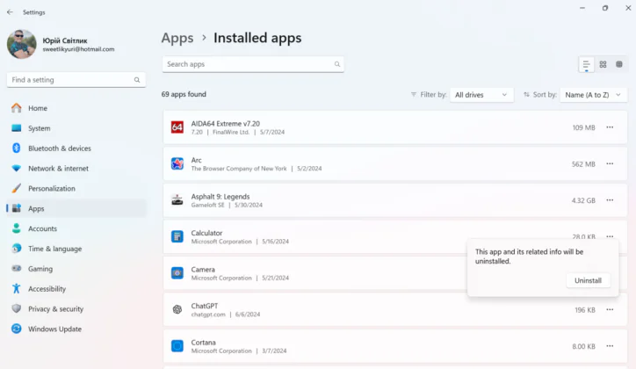Select the Arc app name
This screenshot has height=369, width=636.
click(196, 160)
